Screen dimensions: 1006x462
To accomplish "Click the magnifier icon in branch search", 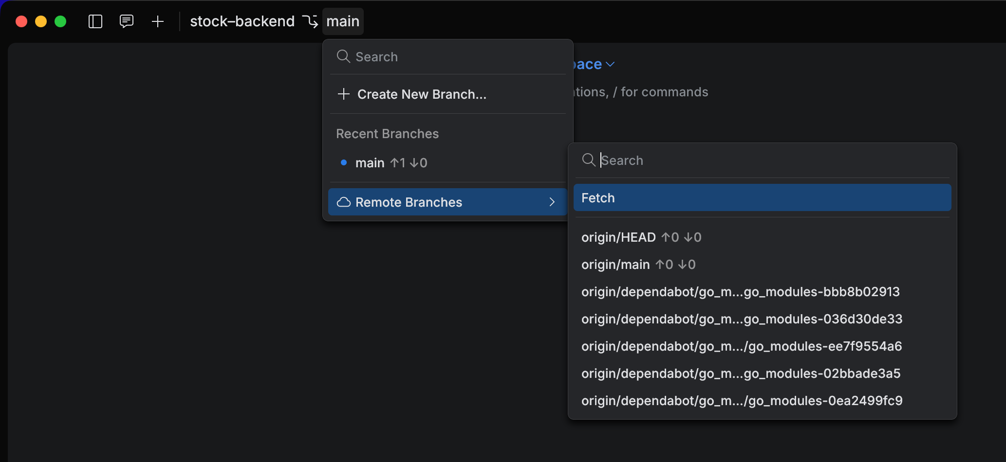I will pos(343,56).
